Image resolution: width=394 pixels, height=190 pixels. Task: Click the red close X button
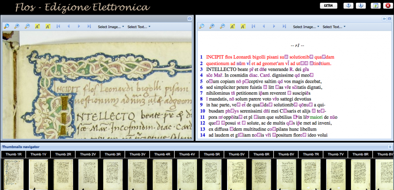388,6
